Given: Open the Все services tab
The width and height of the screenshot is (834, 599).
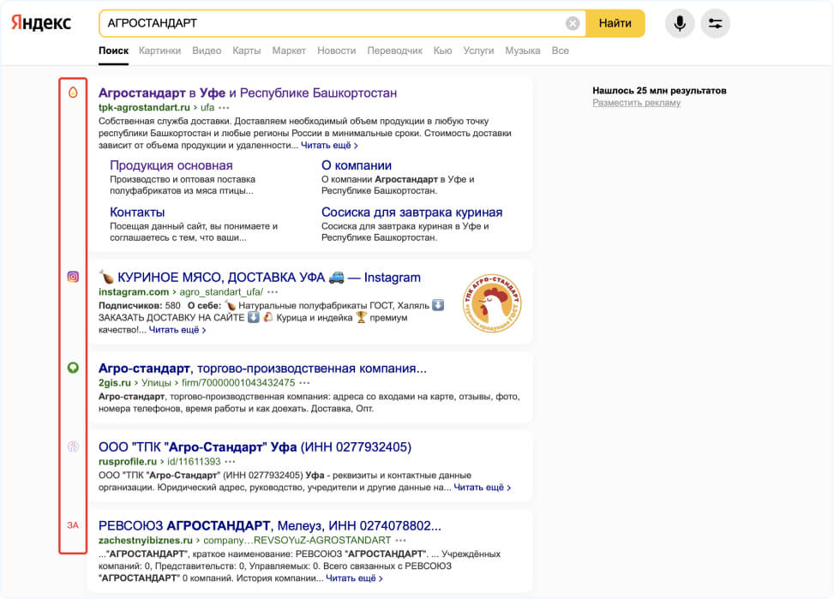Looking at the screenshot, I should coord(560,51).
